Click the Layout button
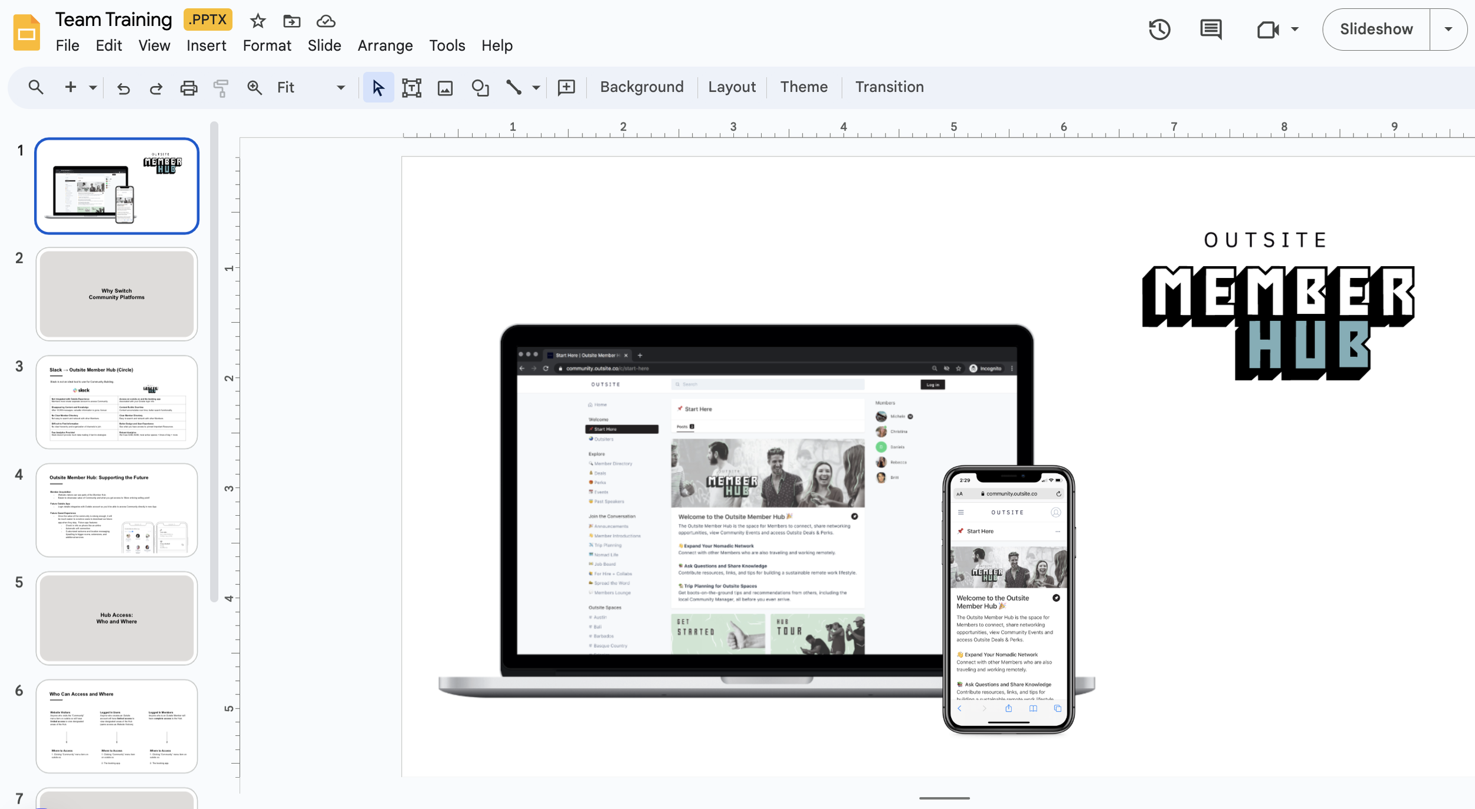Image resolution: width=1475 pixels, height=809 pixels. 732,87
